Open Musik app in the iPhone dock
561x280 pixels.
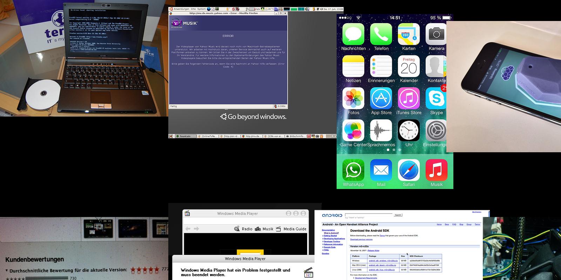pyautogui.click(x=437, y=170)
